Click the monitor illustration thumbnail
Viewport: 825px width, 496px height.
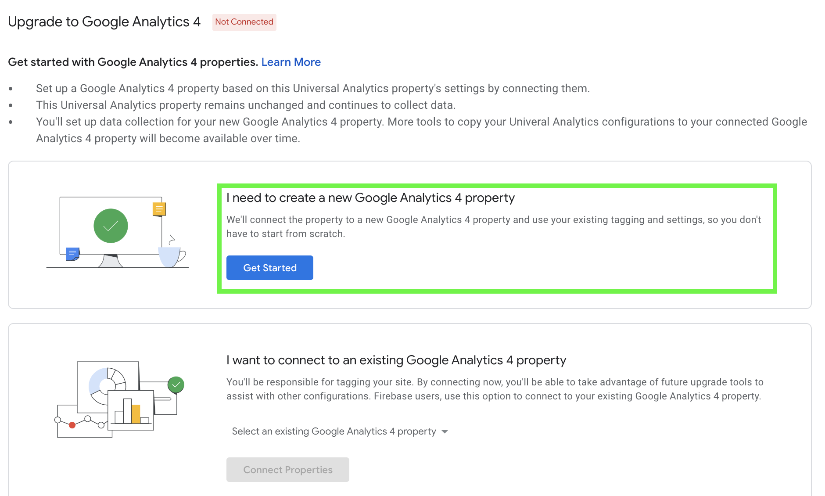(117, 232)
